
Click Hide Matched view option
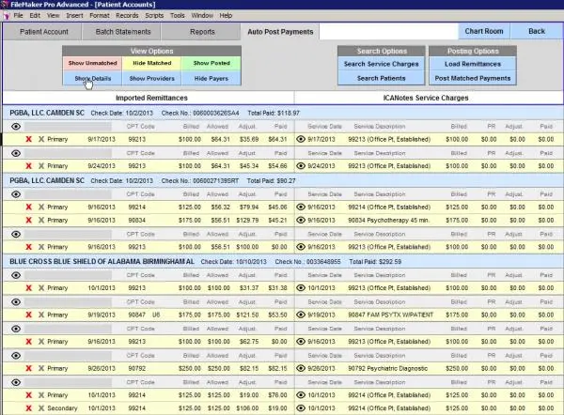point(151,63)
